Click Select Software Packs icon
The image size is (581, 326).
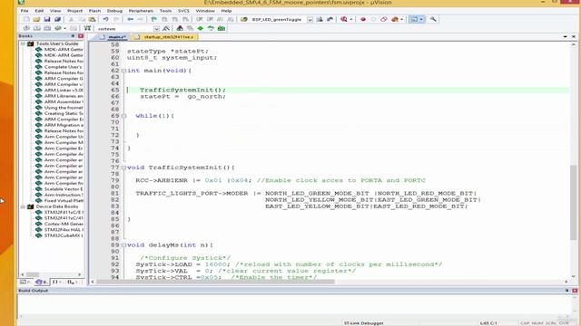(211, 28)
